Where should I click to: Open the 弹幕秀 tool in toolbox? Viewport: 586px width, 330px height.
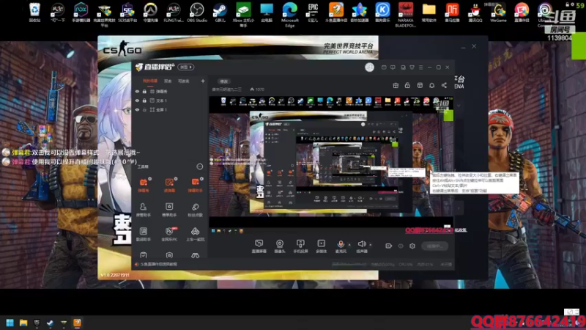144,185
